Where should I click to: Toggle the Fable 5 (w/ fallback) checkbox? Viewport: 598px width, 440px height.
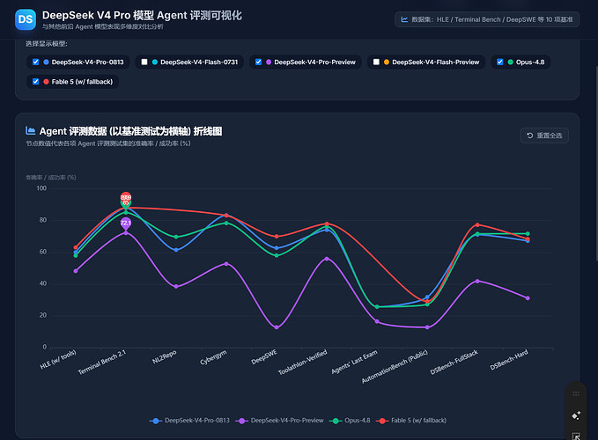(35, 82)
